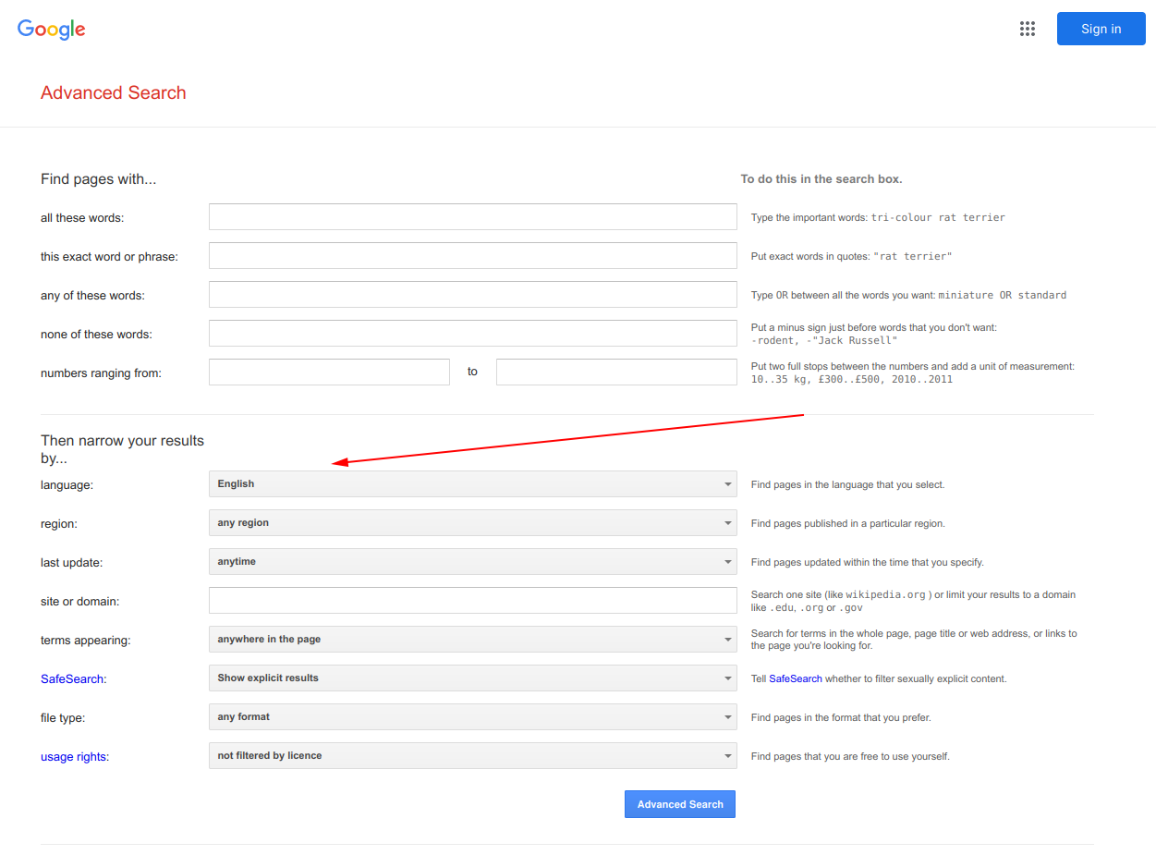Click the Google logo
This screenshot has height=855, width=1156.
pyautogui.click(x=52, y=30)
